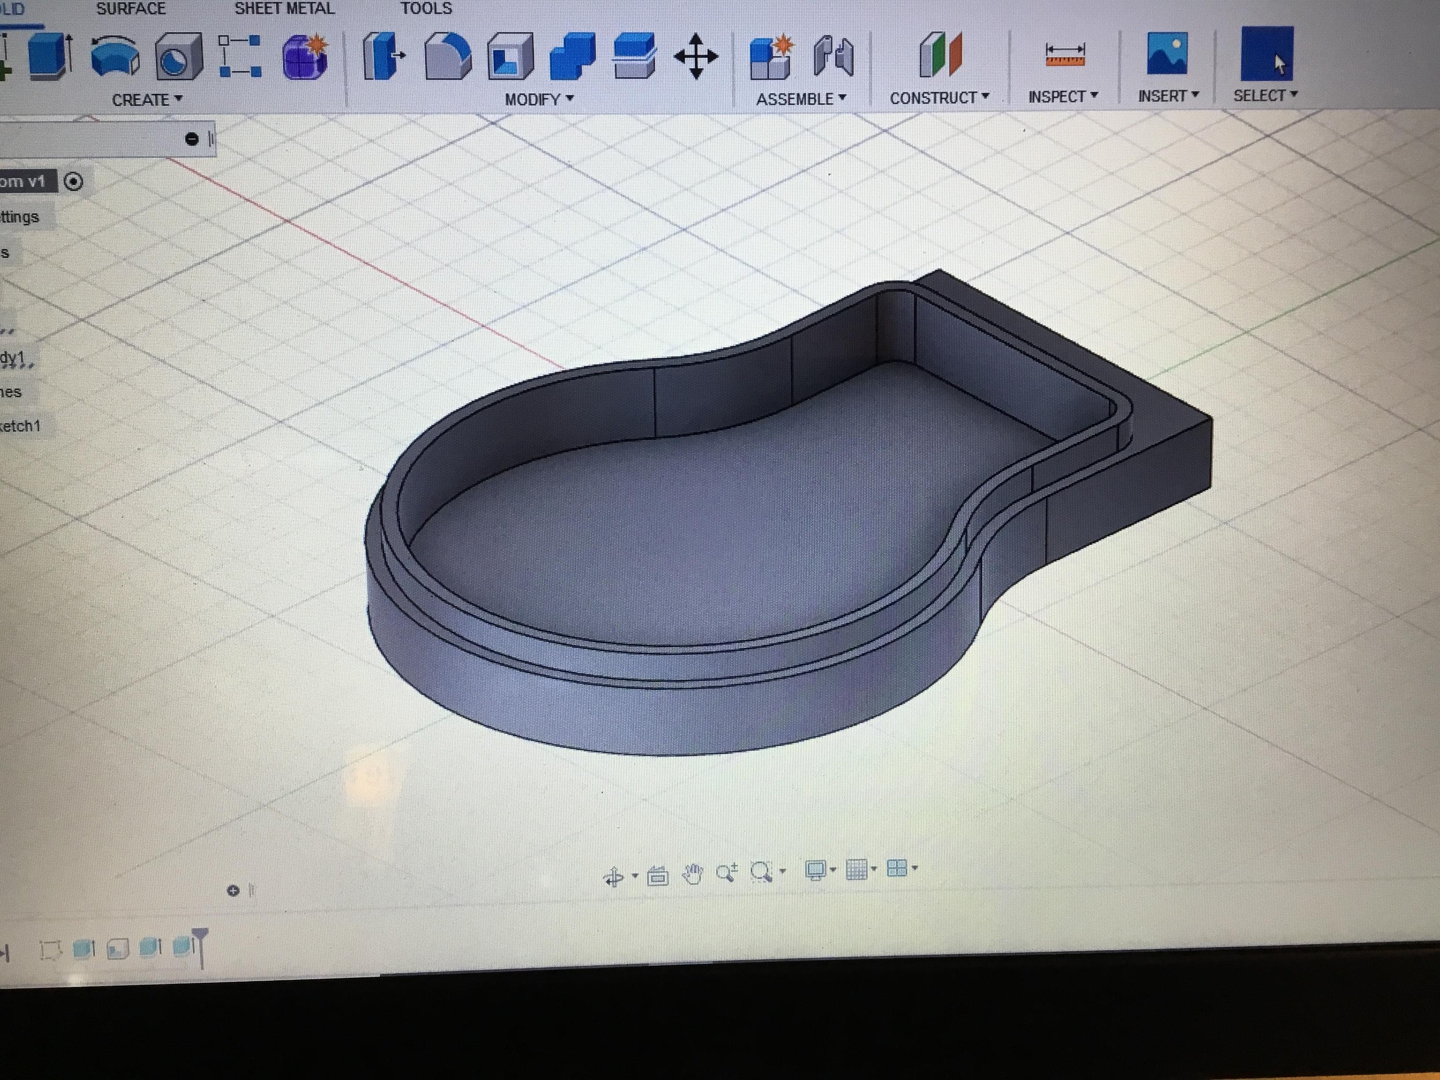This screenshot has height=1080, width=1440.
Task: Select the shell feature in the timeline
Action: [117, 949]
